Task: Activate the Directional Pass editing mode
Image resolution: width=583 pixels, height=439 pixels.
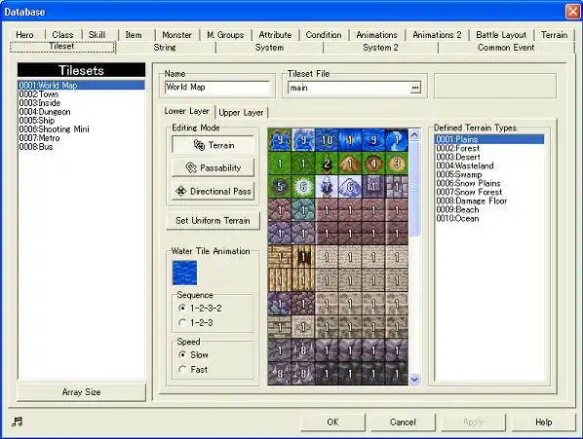Action: (214, 191)
